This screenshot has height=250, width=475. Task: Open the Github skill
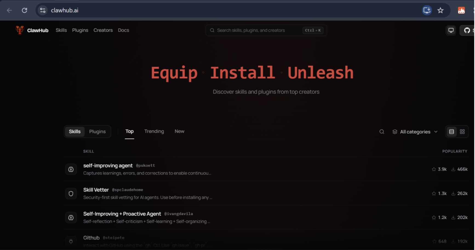[x=91, y=238]
